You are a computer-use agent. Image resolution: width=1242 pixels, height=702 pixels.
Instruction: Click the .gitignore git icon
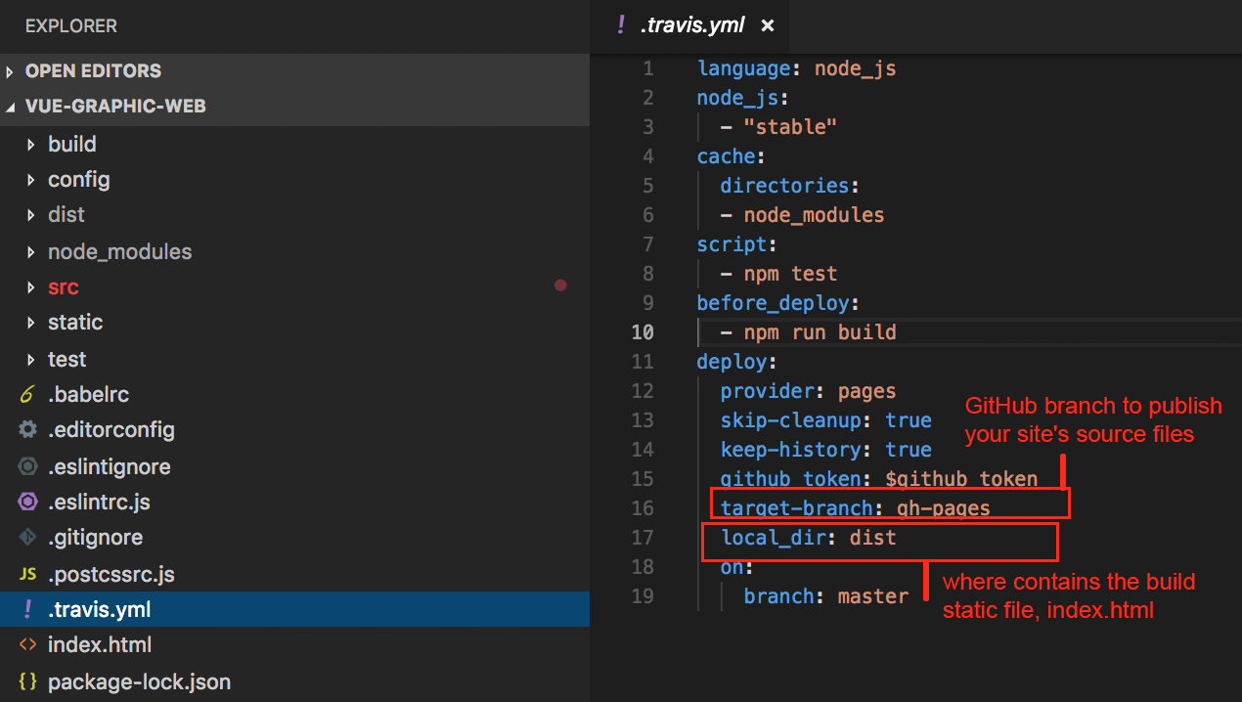click(x=27, y=538)
